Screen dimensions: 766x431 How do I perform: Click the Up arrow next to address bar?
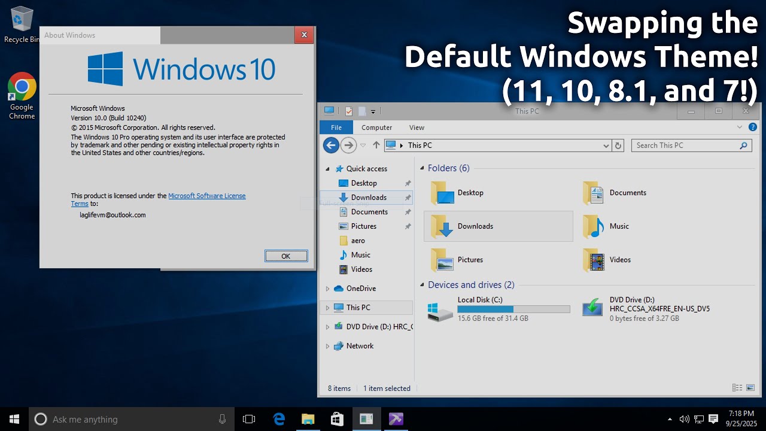click(x=376, y=145)
